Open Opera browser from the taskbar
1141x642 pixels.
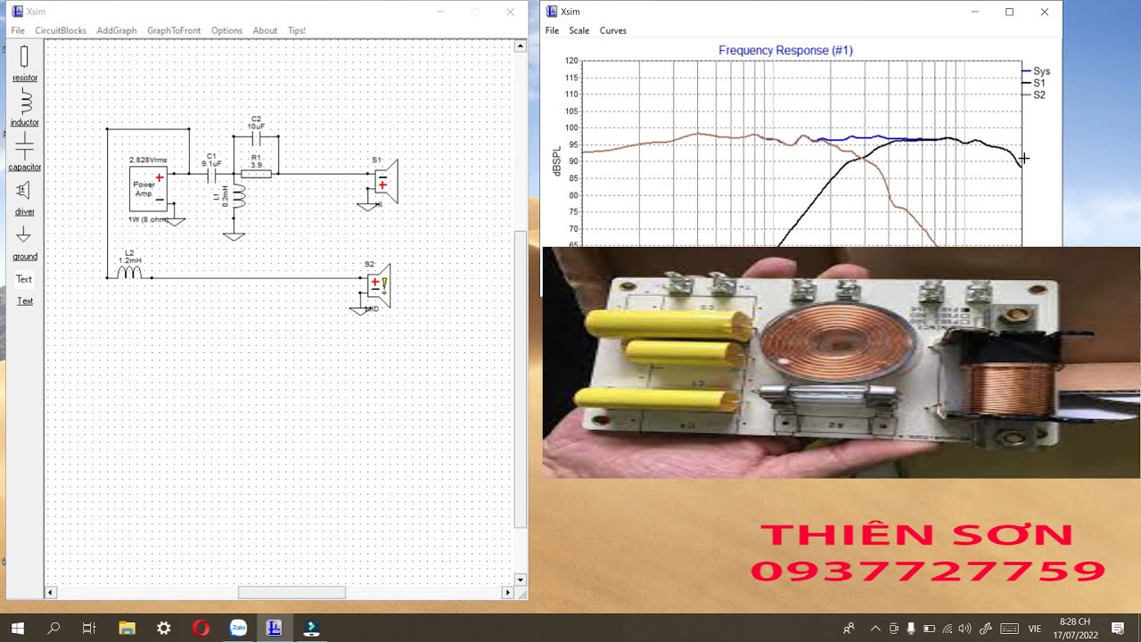pos(201,628)
